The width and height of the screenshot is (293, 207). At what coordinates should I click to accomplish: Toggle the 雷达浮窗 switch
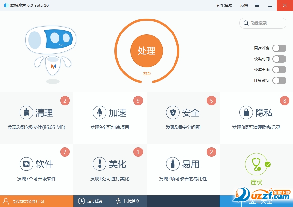pos(279,48)
